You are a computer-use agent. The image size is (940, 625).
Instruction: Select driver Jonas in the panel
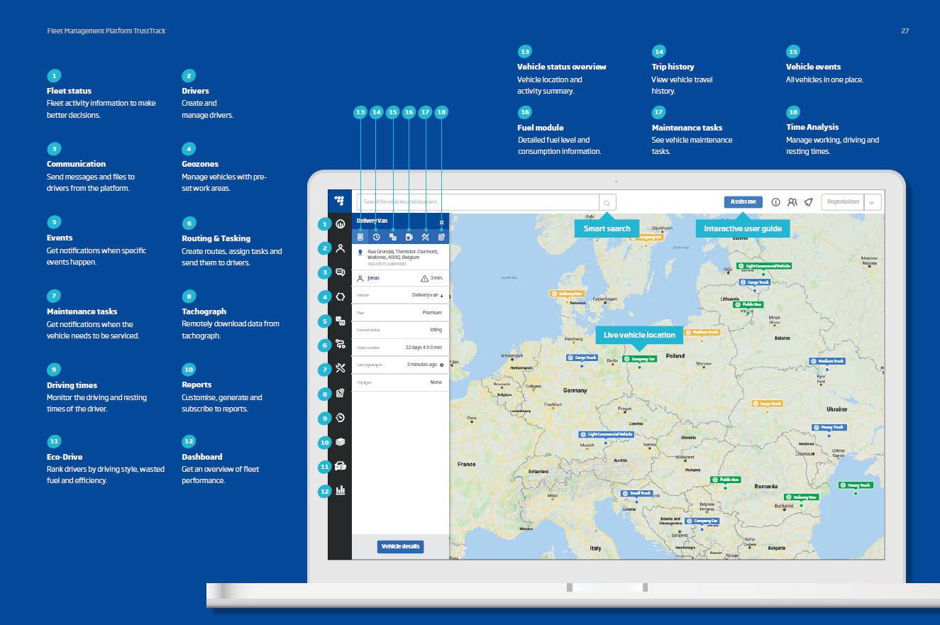coord(373,279)
